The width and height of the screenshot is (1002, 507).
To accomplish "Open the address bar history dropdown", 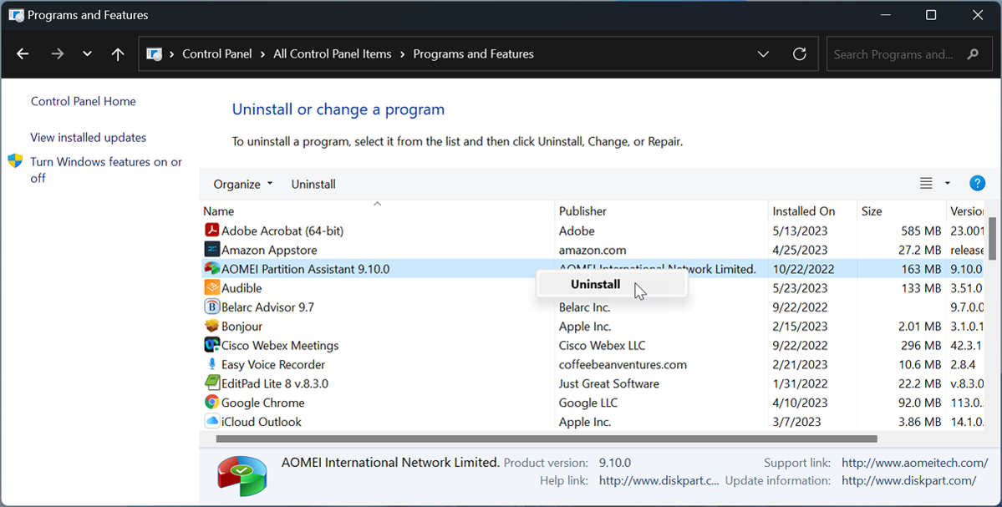I will click(x=762, y=53).
